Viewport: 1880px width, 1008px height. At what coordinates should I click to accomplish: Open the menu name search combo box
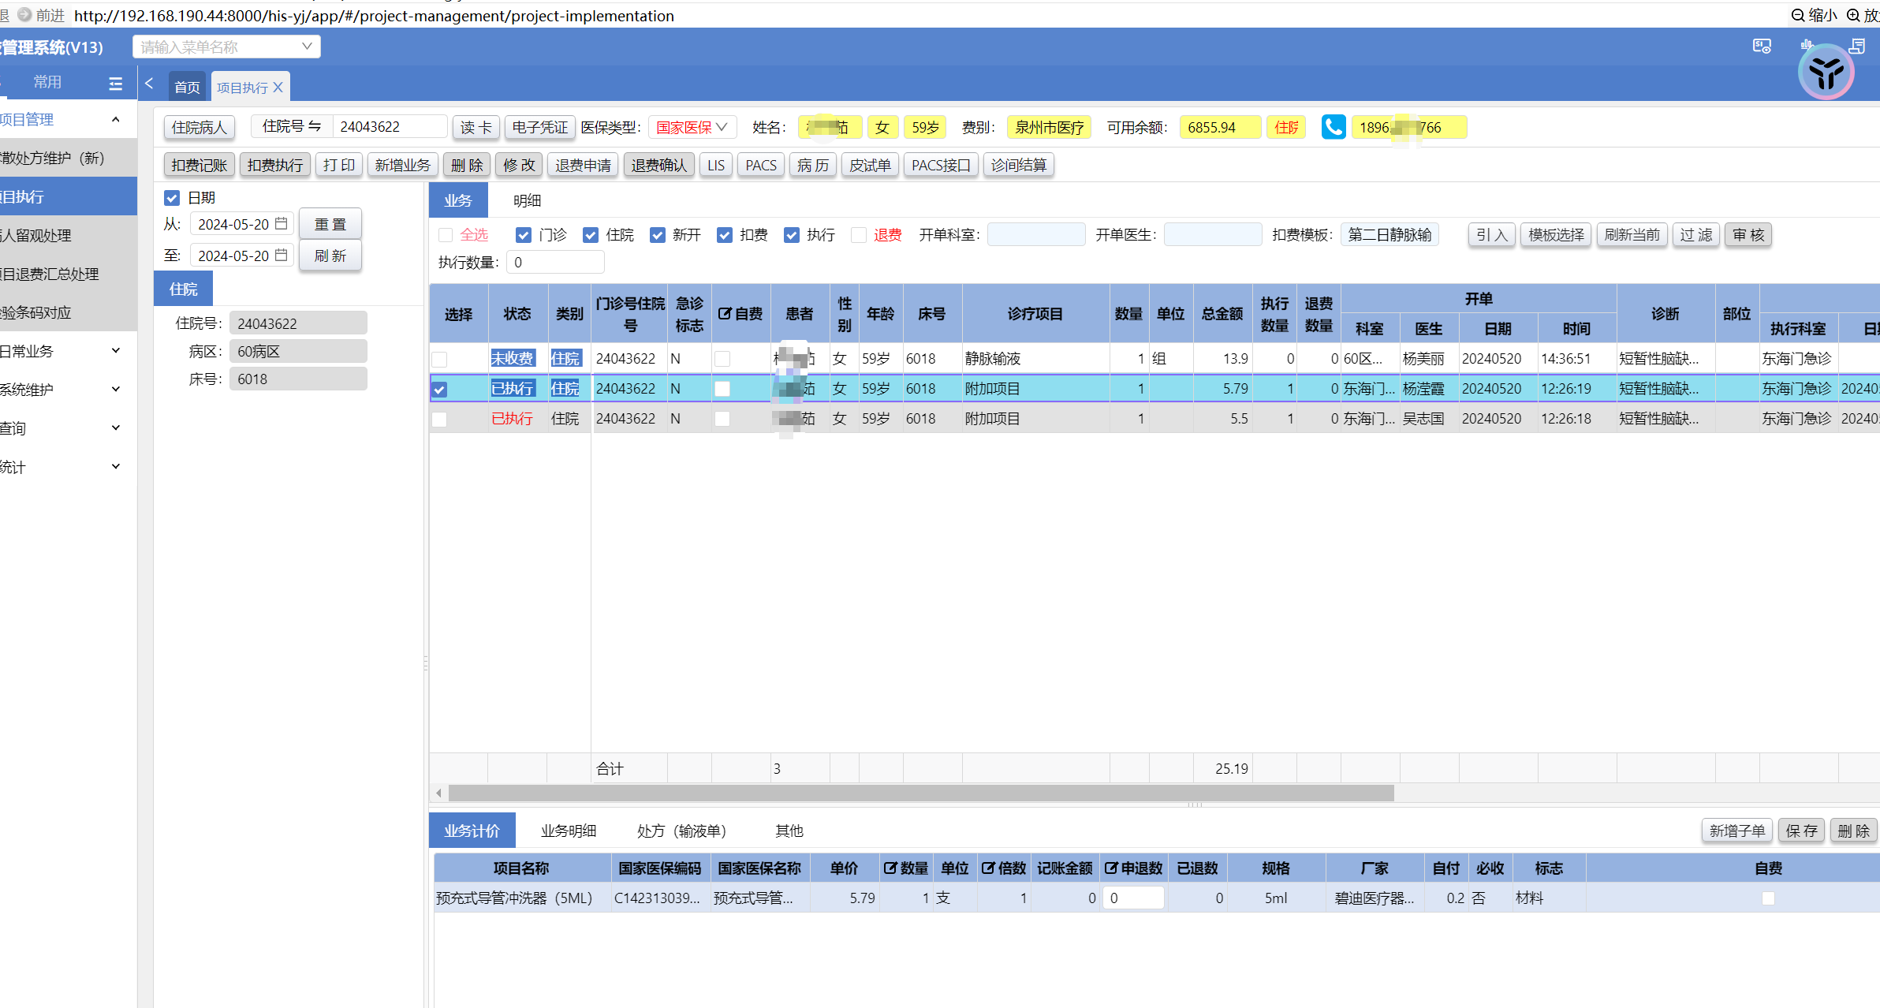click(x=226, y=47)
